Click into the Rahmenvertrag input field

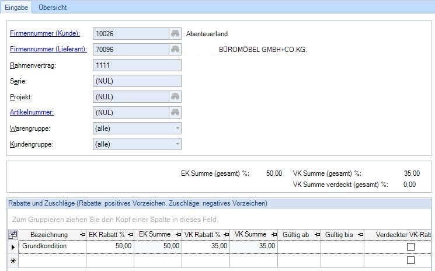(x=137, y=65)
